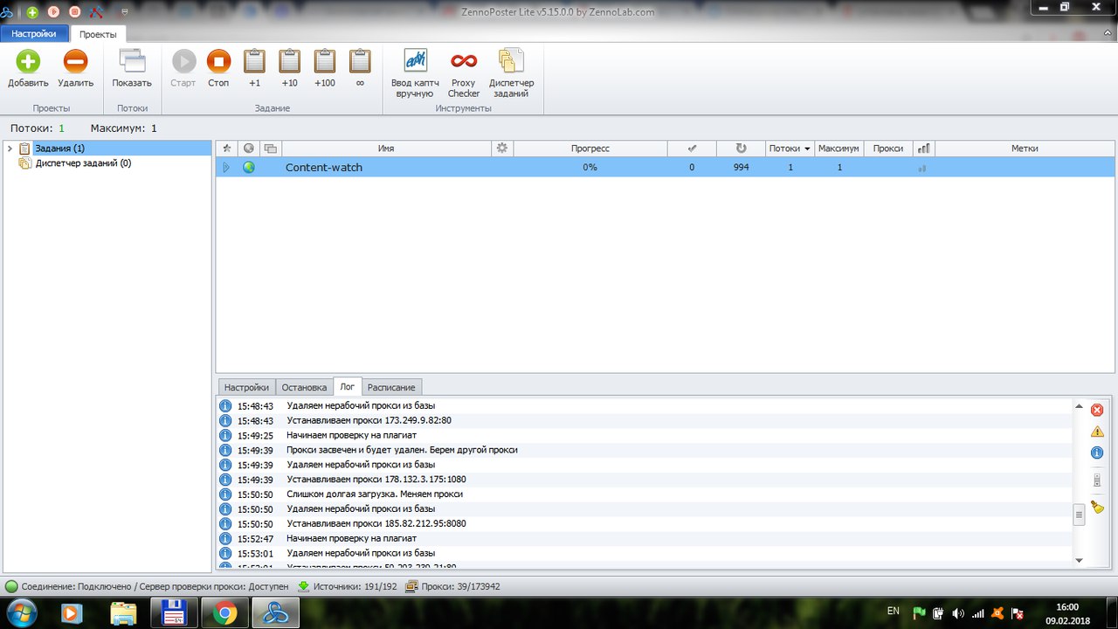Open Ввод каптч вручную tool
Screen dimensions: 1118x629
pos(416,73)
